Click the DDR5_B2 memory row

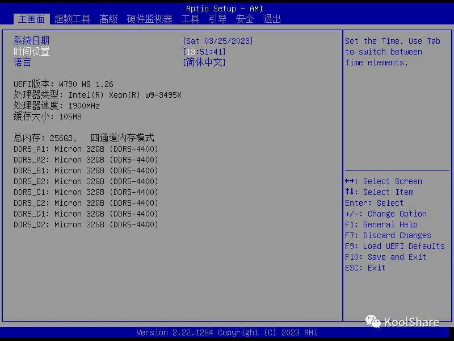tap(86, 181)
